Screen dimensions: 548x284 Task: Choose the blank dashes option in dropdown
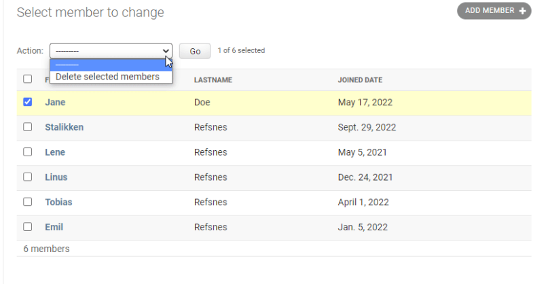[111, 65]
